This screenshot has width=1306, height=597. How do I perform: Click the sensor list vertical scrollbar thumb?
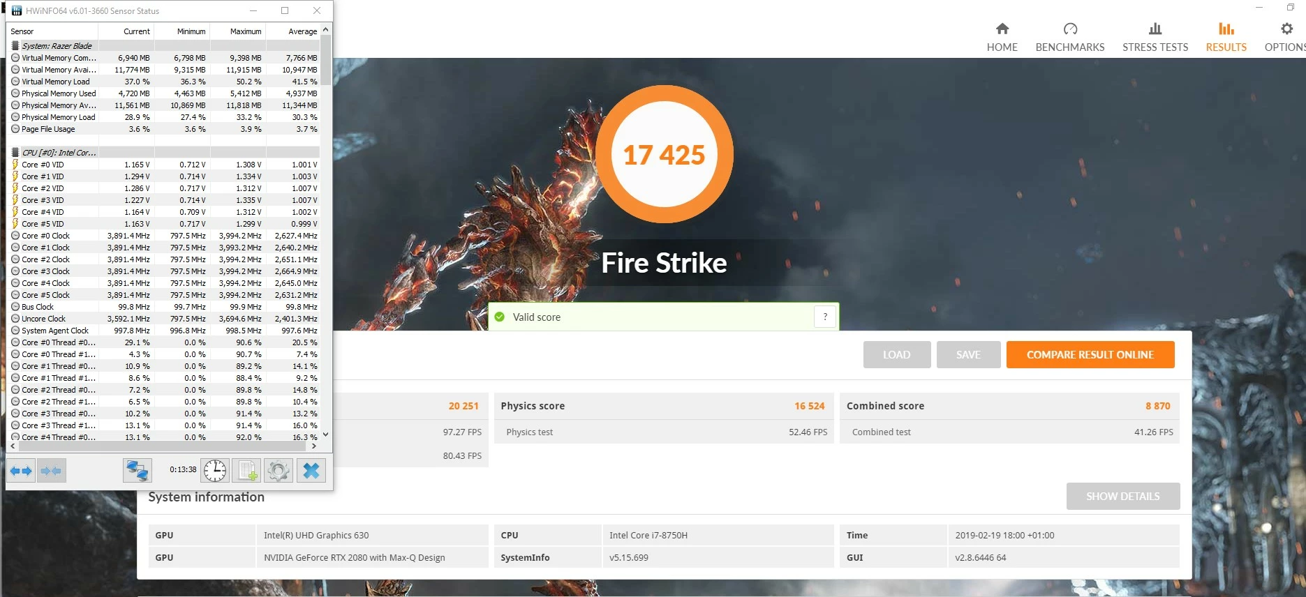pyautogui.click(x=325, y=61)
